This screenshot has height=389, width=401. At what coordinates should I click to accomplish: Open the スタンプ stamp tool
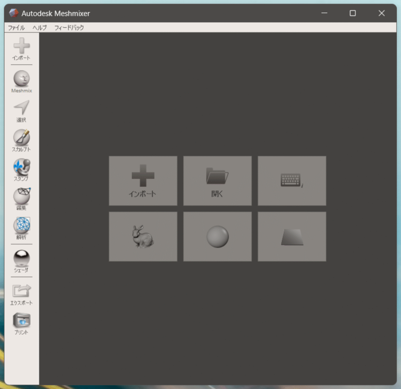22,170
